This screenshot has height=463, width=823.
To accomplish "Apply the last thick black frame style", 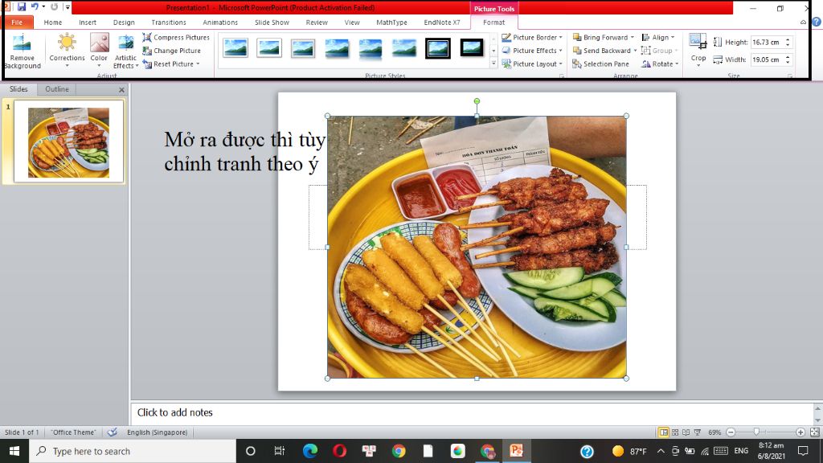I will (x=471, y=47).
